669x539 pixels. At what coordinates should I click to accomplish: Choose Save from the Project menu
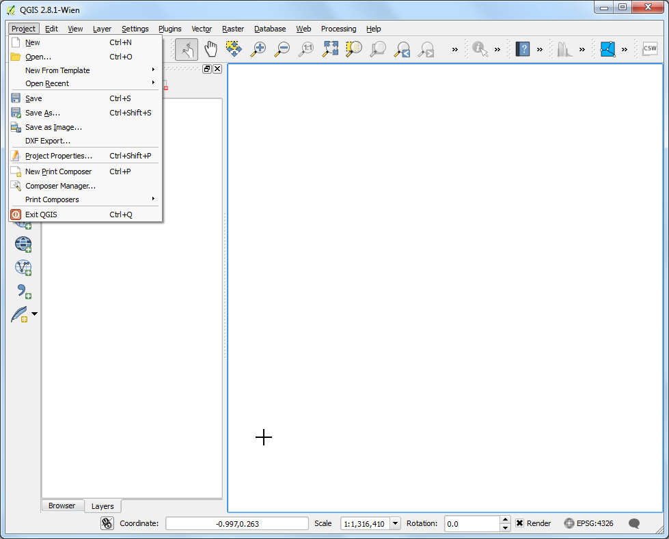click(x=85, y=98)
